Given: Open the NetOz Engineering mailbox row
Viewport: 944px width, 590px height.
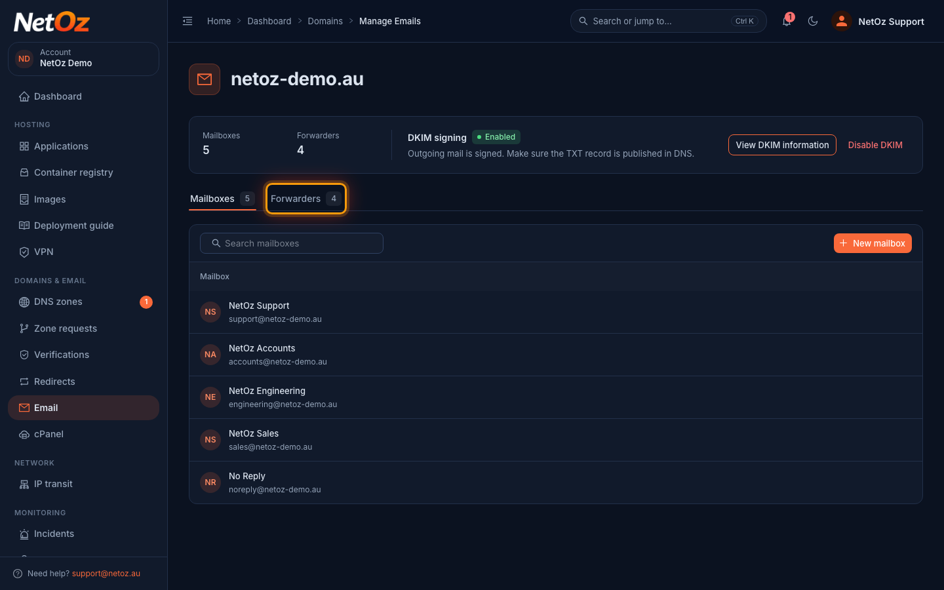Looking at the screenshot, I should [x=556, y=397].
